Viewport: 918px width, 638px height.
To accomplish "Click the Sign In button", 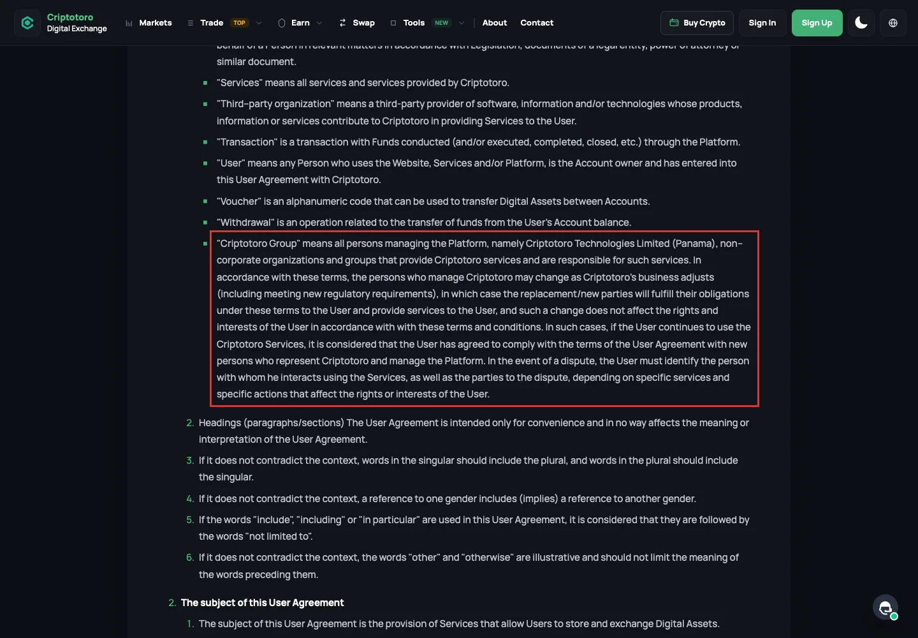I will pos(762,23).
